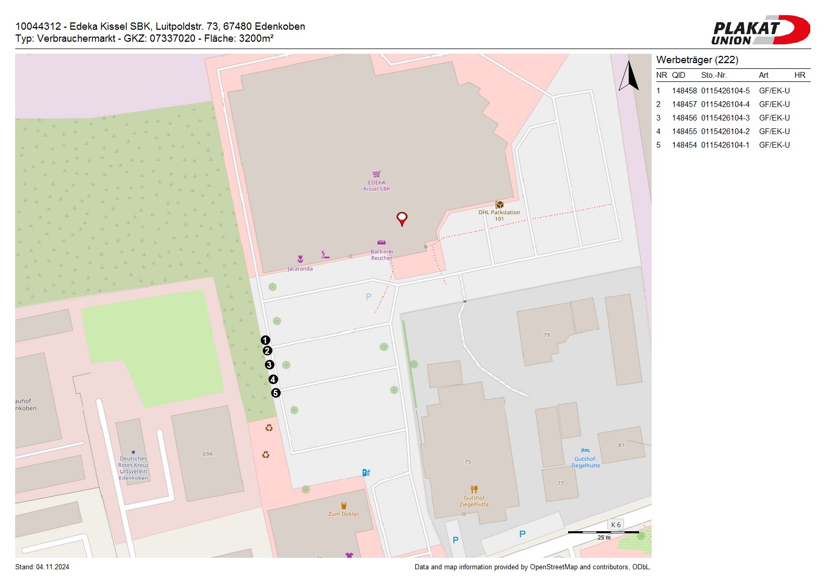Screen dimensions: 828x586
Task: Click the K 6 road label
Action: (x=616, y=525)
